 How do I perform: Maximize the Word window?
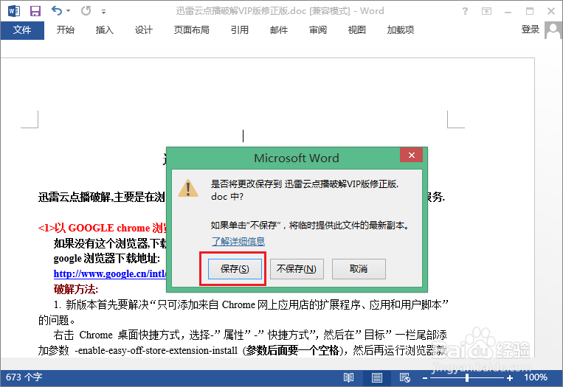pos(530,11)
